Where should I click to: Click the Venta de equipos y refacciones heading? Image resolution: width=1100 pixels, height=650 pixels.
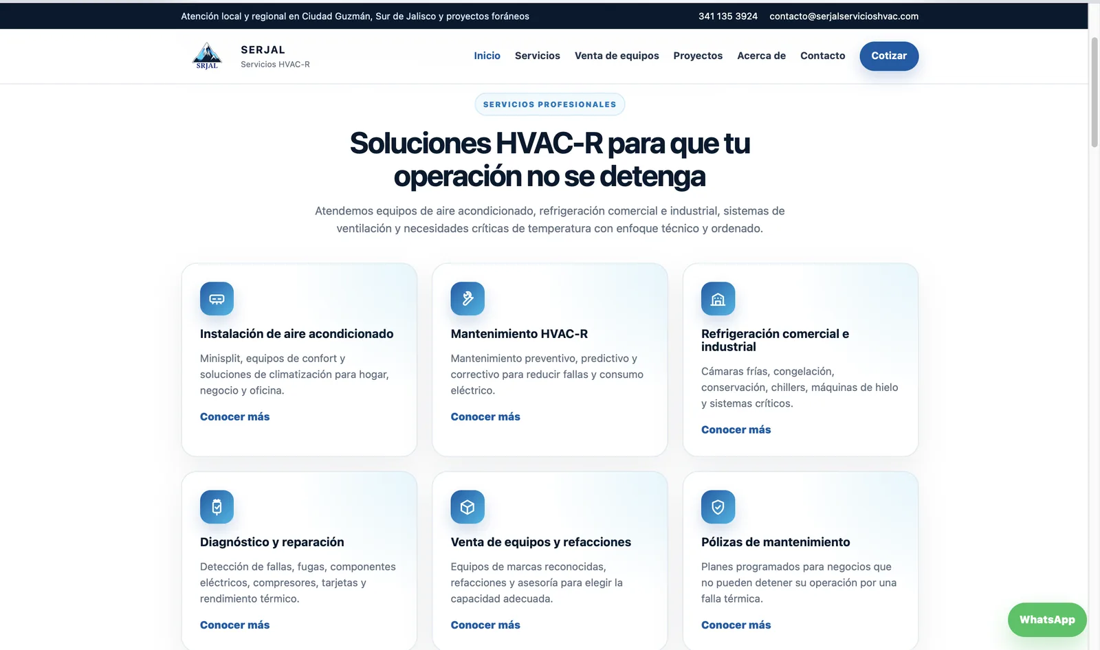[540, 542]
